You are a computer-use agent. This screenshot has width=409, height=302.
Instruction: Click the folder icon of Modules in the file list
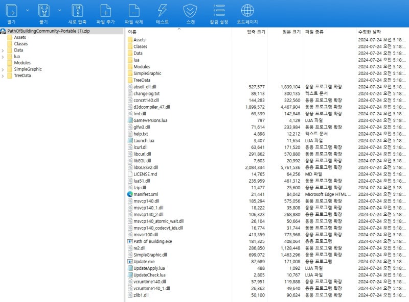coord(130,67)
